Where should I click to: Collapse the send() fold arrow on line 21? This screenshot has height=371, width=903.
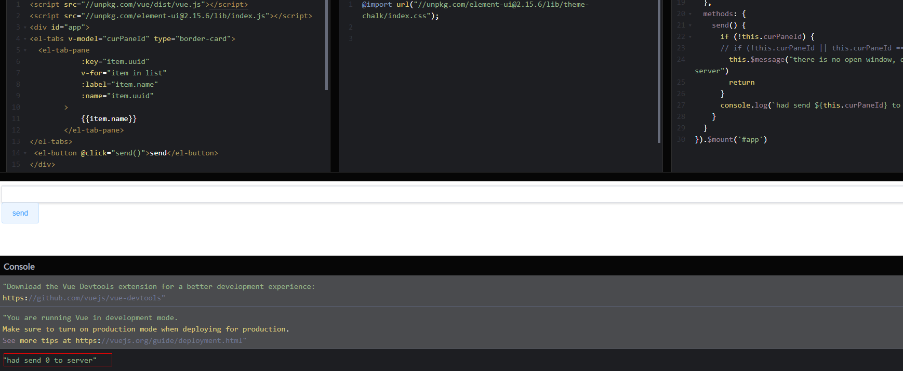(x=690, y=25)
